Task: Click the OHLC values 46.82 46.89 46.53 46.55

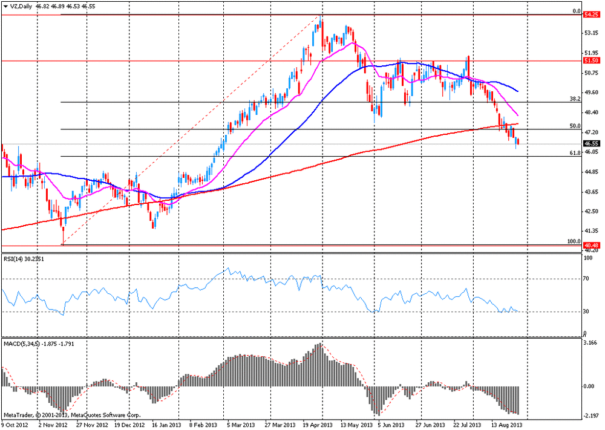Action: [65, 7]
